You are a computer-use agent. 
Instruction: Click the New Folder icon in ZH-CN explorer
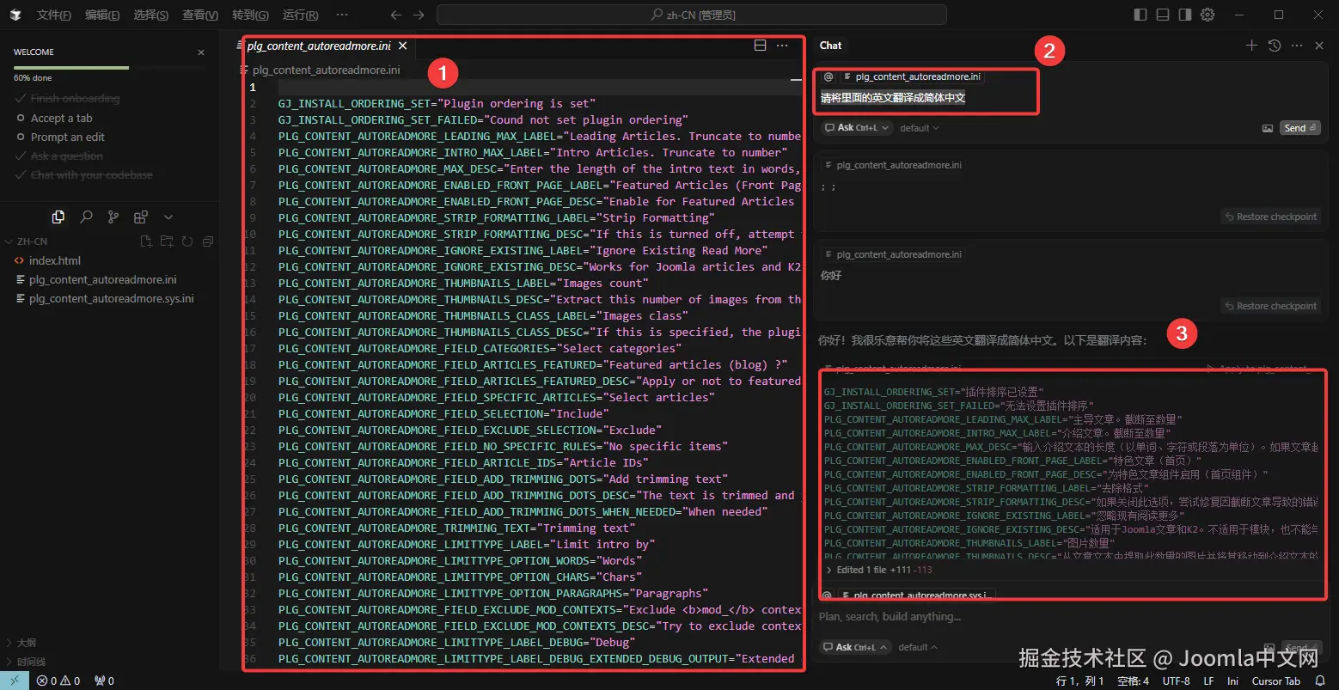pyautogui.click(x=167, y=241)
